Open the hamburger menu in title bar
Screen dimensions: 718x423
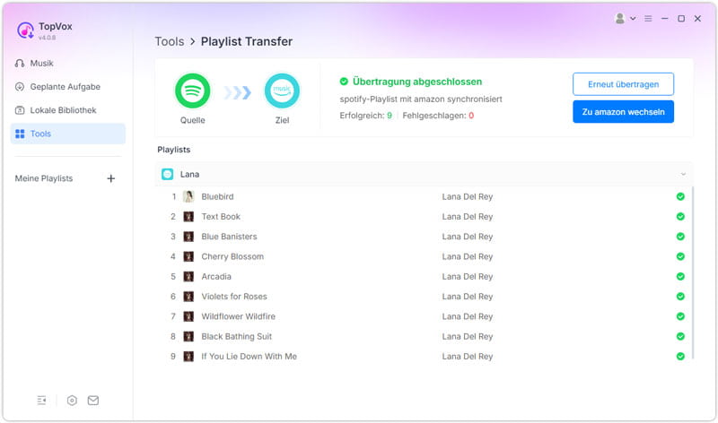(x=648, y=18)
